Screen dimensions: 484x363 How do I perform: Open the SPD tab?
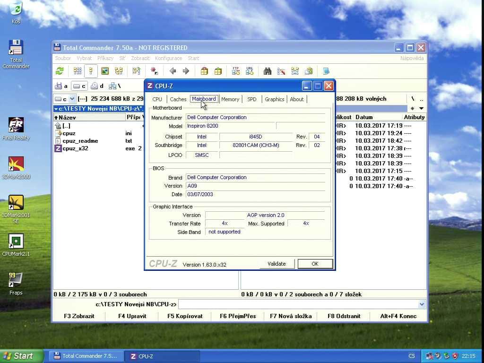tap(252, 99)
